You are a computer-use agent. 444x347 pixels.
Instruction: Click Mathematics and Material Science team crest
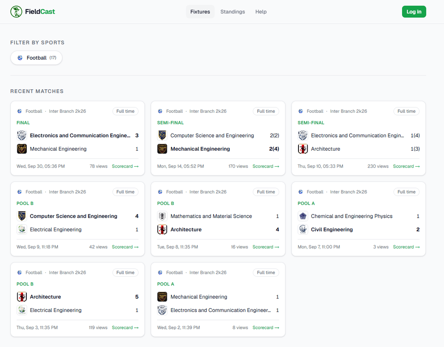(x=162, y=216)
